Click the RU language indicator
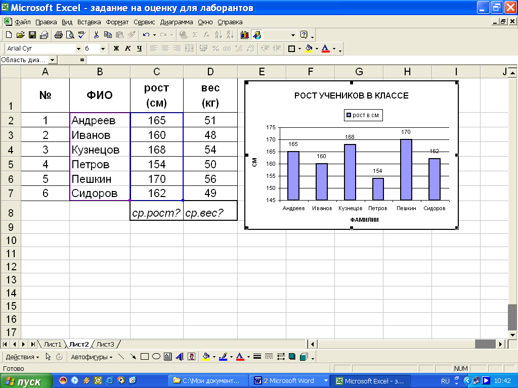The width and height of the screenshot is (518, 388). tap(445, 381)
